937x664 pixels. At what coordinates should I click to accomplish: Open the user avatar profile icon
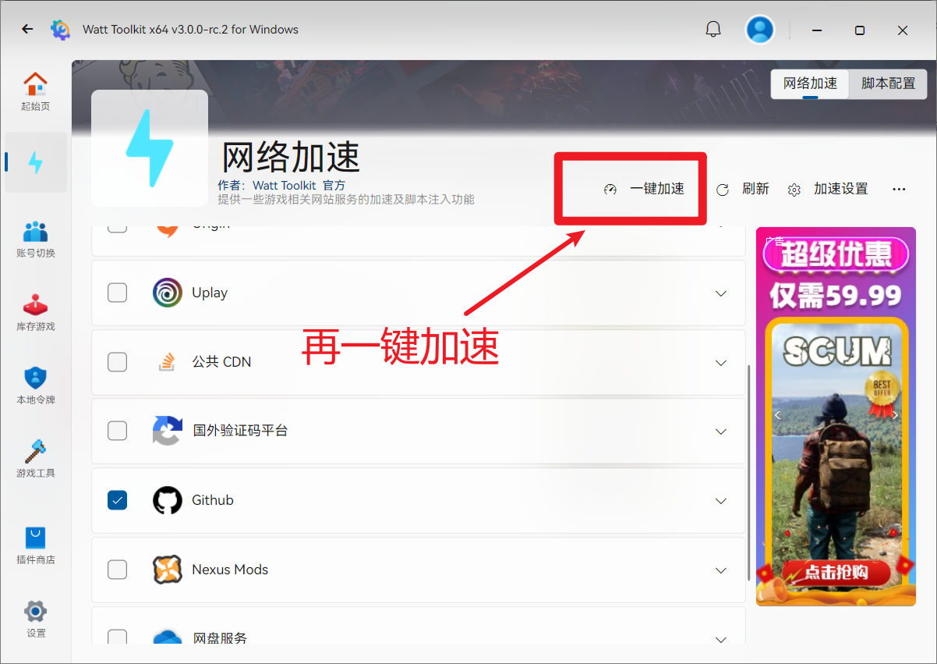(759, 30)
